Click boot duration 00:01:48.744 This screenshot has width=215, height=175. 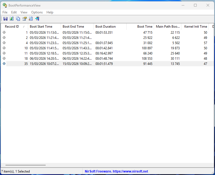click(x=104, y=59)
